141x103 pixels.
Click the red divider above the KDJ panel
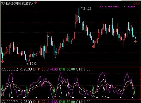tap(70, 67)
